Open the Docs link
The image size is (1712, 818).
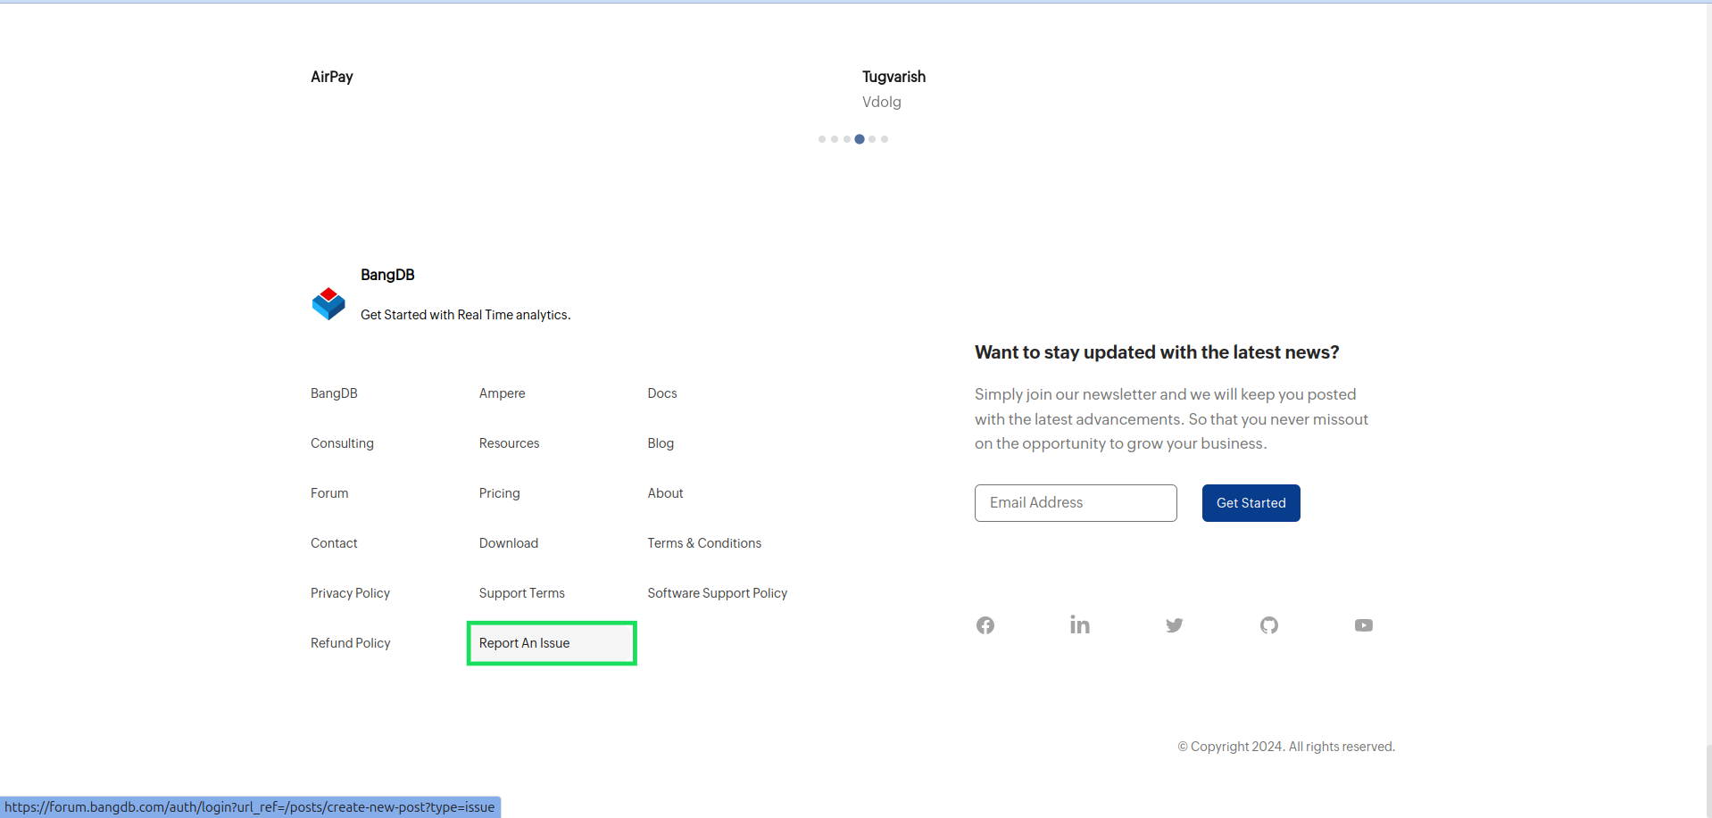pos(662,393)
